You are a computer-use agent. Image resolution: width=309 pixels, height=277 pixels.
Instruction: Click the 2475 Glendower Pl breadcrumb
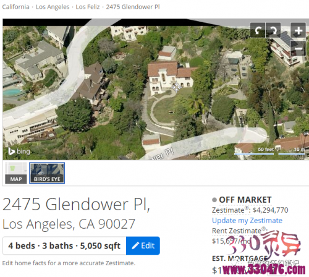[x=133, y=7]
